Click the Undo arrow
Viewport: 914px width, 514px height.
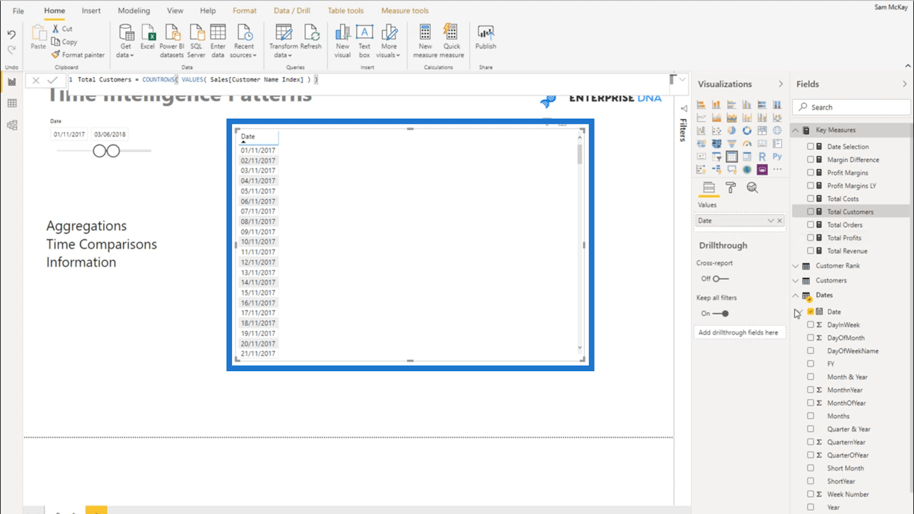tap(11, 35)
